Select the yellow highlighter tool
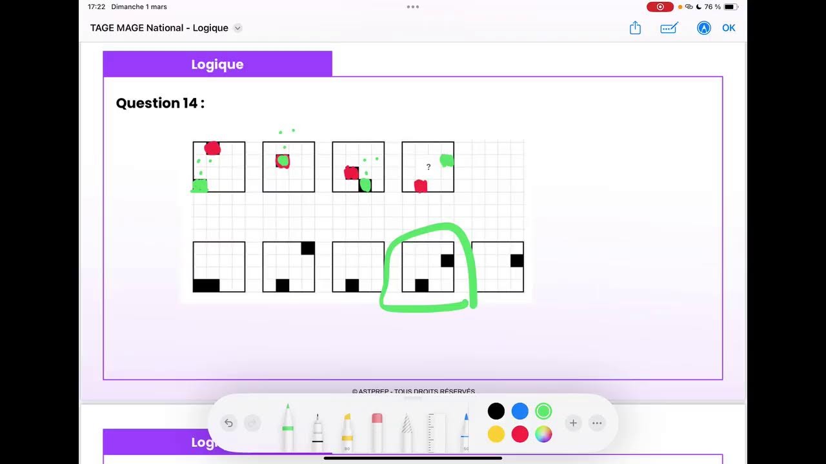 tap(347, 432)
